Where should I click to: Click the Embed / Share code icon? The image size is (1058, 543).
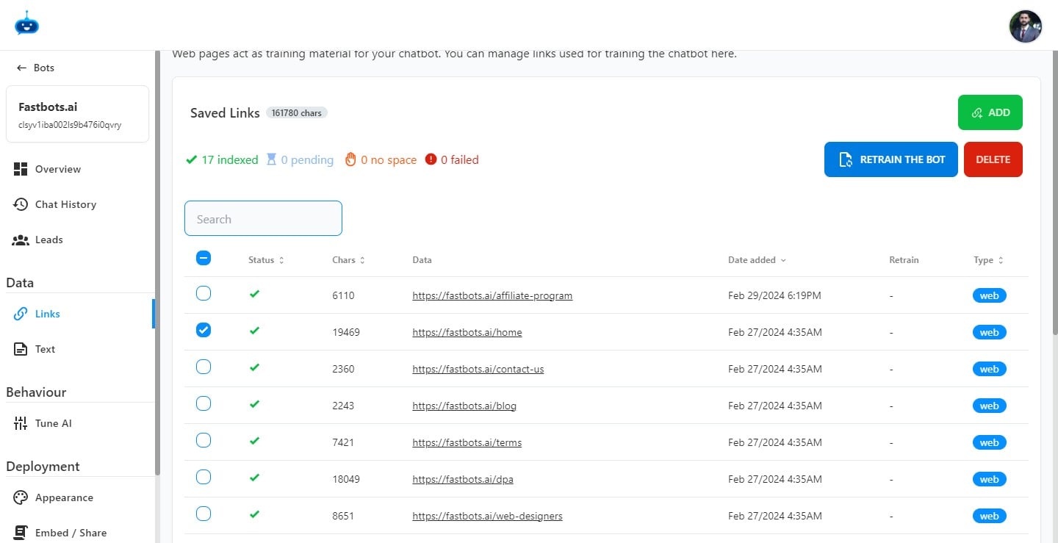21,532
